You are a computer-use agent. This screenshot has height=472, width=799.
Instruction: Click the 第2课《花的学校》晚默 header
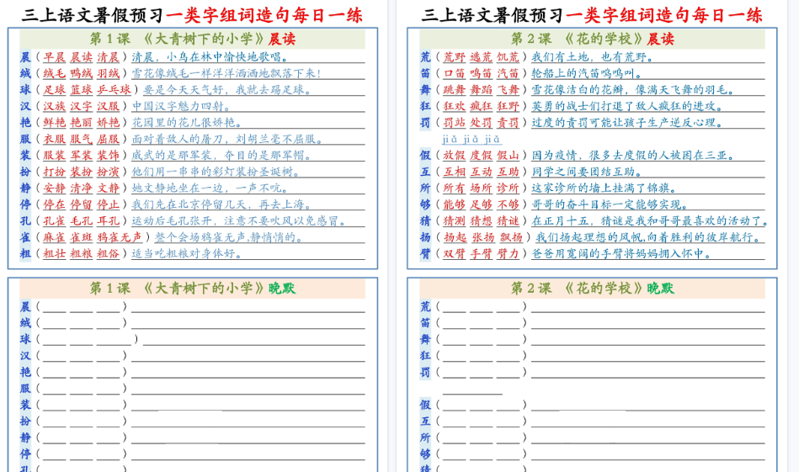click(592, 288)
